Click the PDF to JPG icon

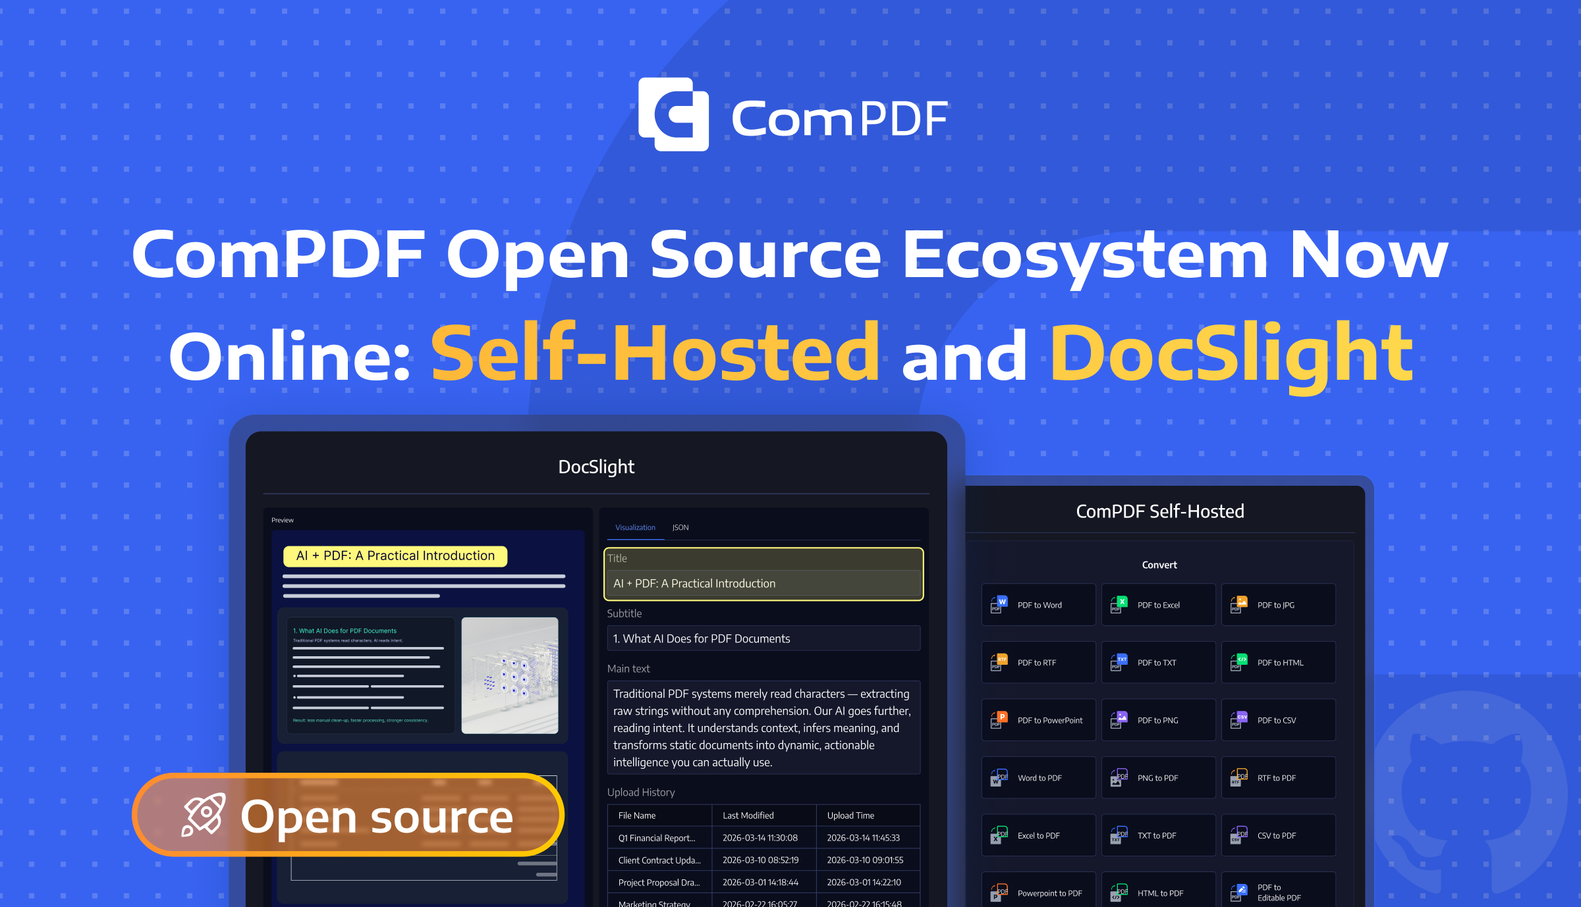click(x=1239, y=604)
